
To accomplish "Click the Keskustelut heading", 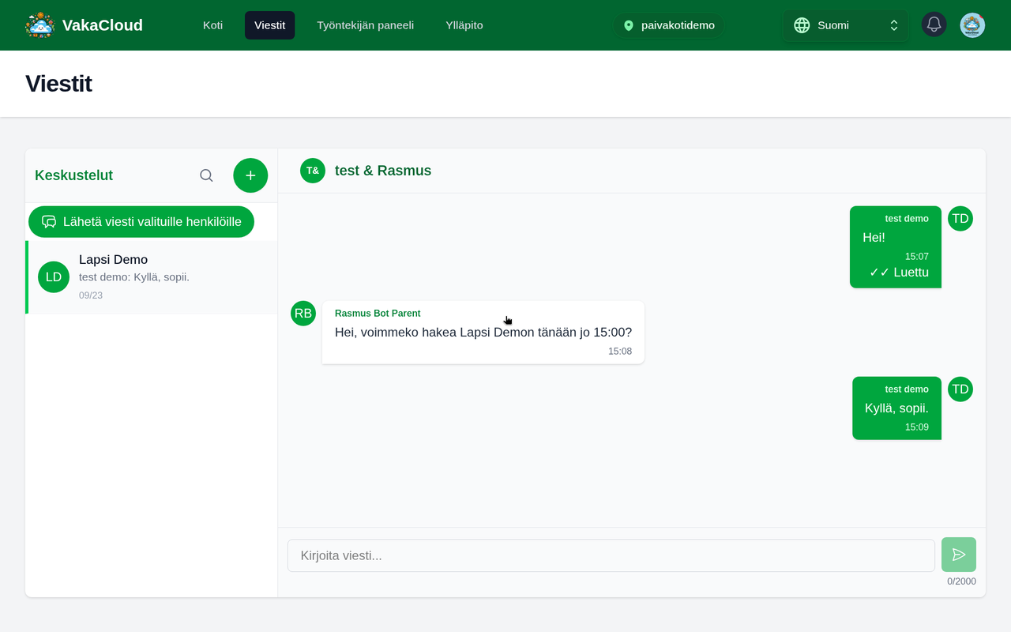I will click(74, 175).
